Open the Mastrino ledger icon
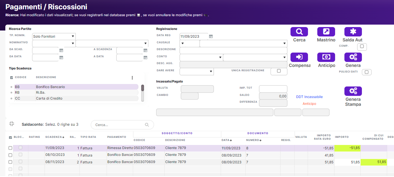The width and height of the screenshot is (394, 177). 326,32
